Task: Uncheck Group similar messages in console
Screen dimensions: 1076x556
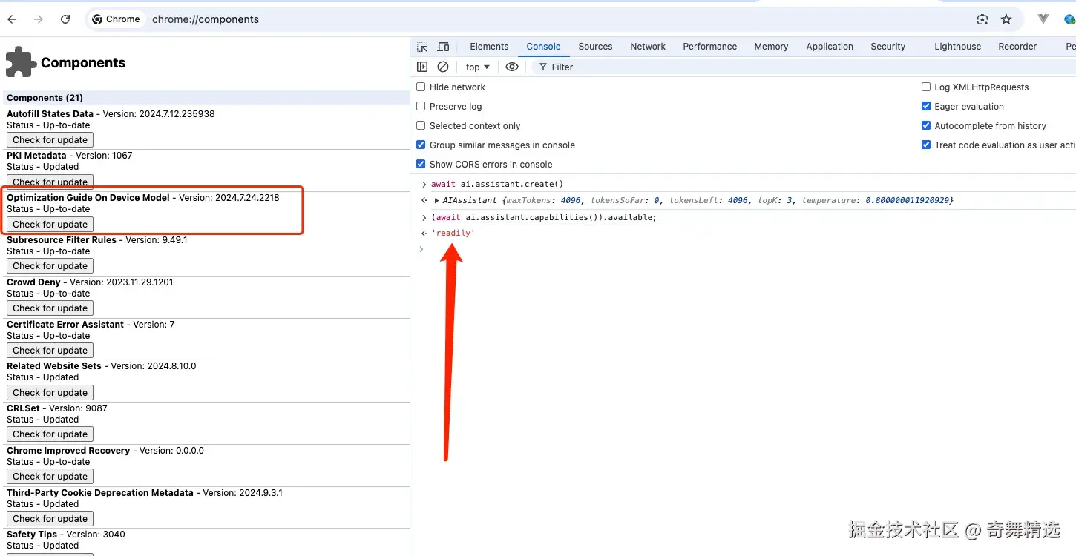Action: [x=421, y=145]
